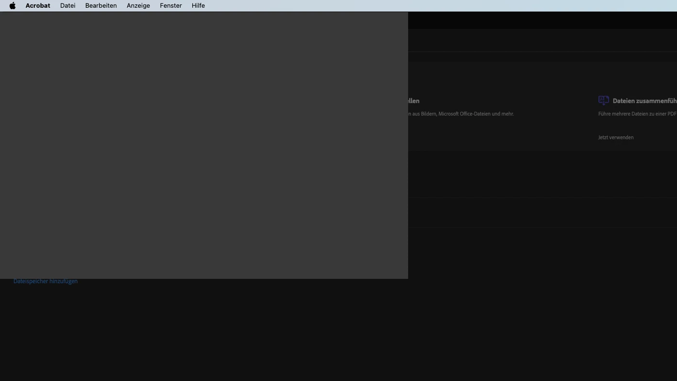This screenshot has height=381, width=677.
Task: Open the Apple menu
Action: coord(13,6)
